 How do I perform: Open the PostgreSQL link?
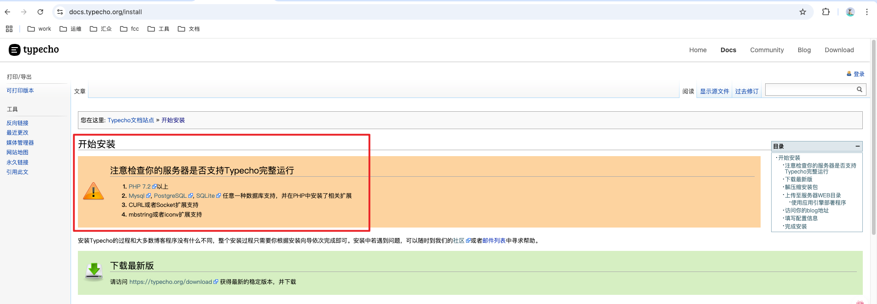pos(173,196)
